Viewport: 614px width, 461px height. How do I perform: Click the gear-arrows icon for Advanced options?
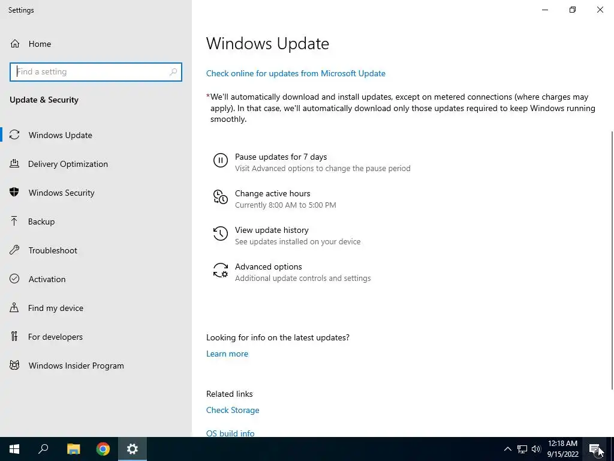(x=221, y=270)
